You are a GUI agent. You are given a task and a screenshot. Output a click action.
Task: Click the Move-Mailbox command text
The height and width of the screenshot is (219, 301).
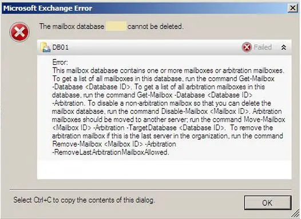264,120
